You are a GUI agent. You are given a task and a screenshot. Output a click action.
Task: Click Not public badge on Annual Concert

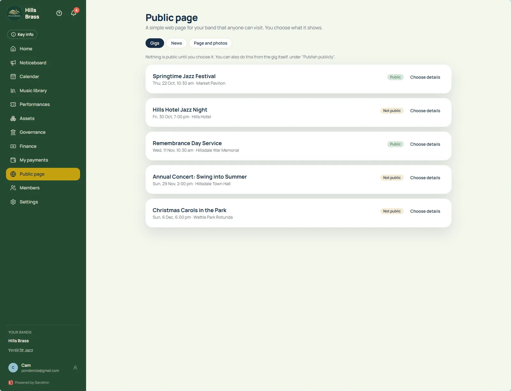pos(392,178)
